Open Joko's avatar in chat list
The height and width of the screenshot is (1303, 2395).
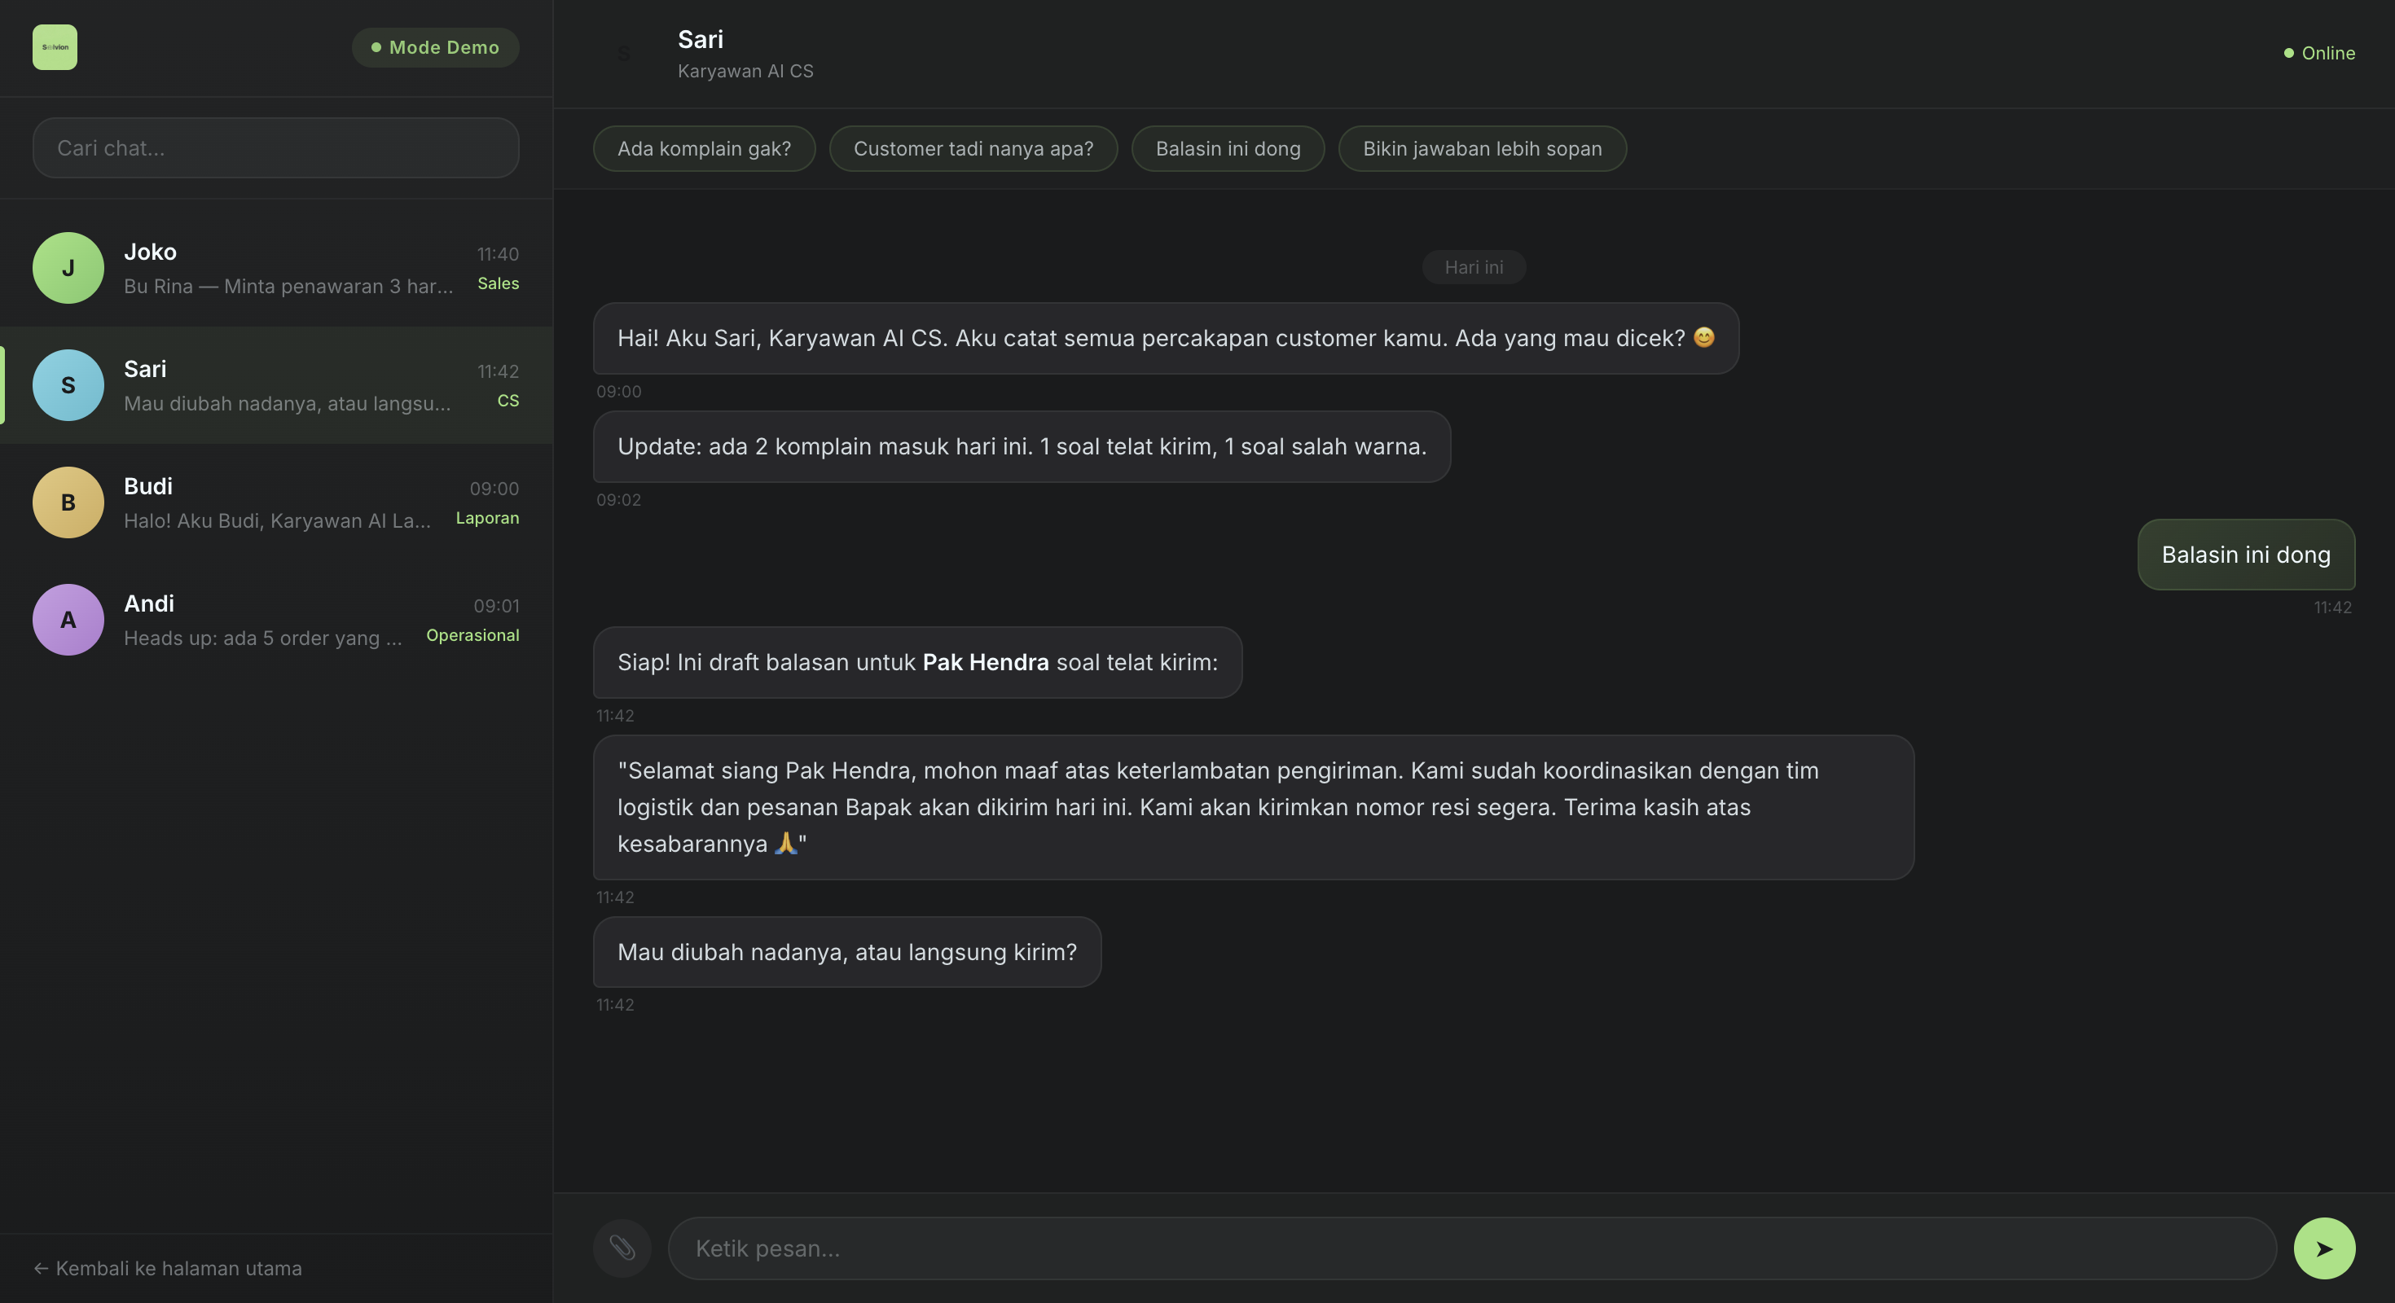[68, 268]
